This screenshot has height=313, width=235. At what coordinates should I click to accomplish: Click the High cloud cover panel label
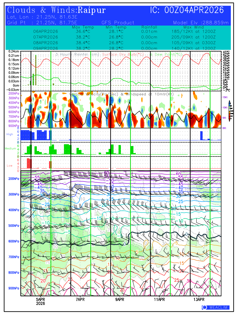10,134
